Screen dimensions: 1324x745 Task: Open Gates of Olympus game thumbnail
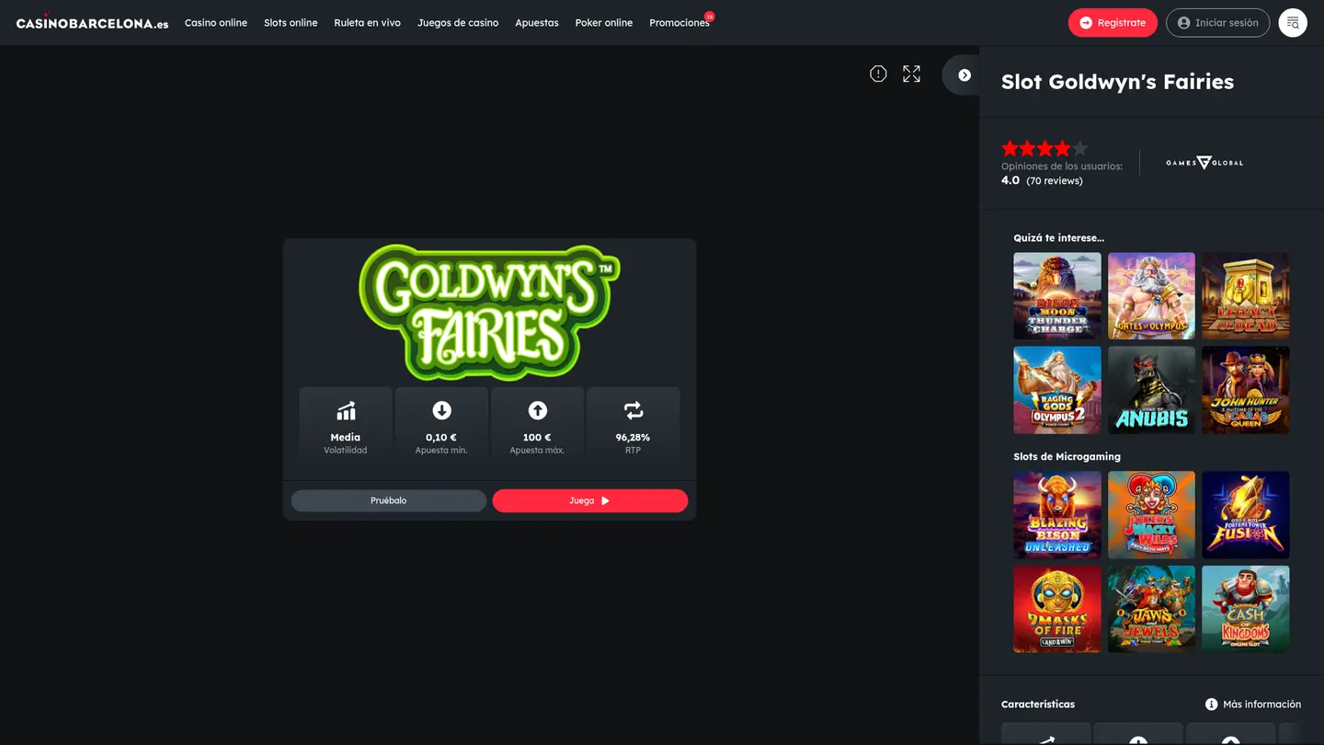point(1151,296)
